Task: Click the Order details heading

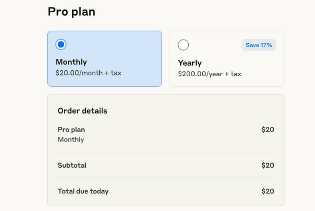Action: (82, 111)
